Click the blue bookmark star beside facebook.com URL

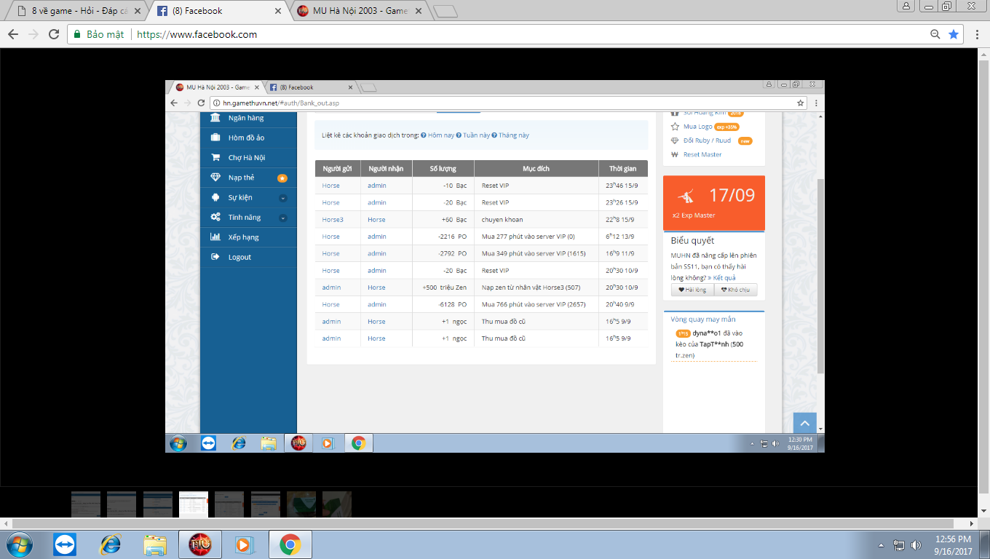[954, 34]
